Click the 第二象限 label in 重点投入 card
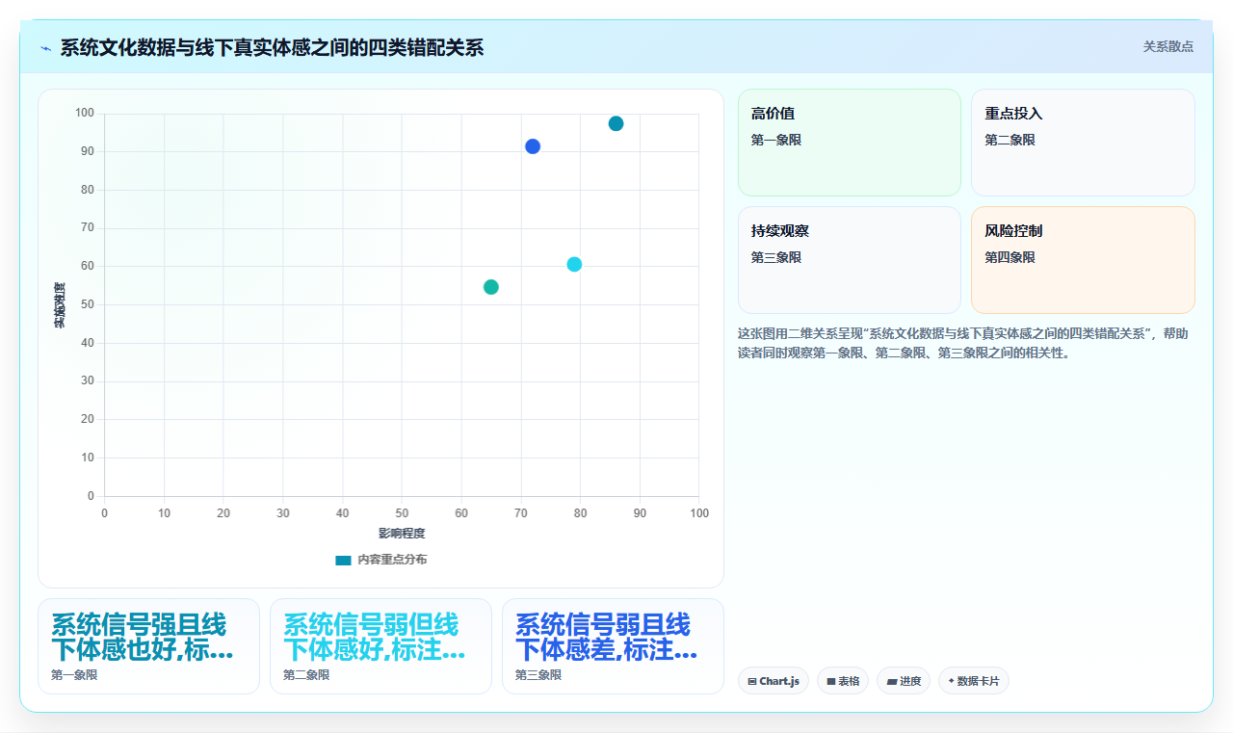1233x733 pixels. pos(1010,140)
